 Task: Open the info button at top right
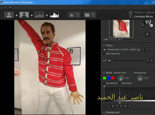coord(153,7)
